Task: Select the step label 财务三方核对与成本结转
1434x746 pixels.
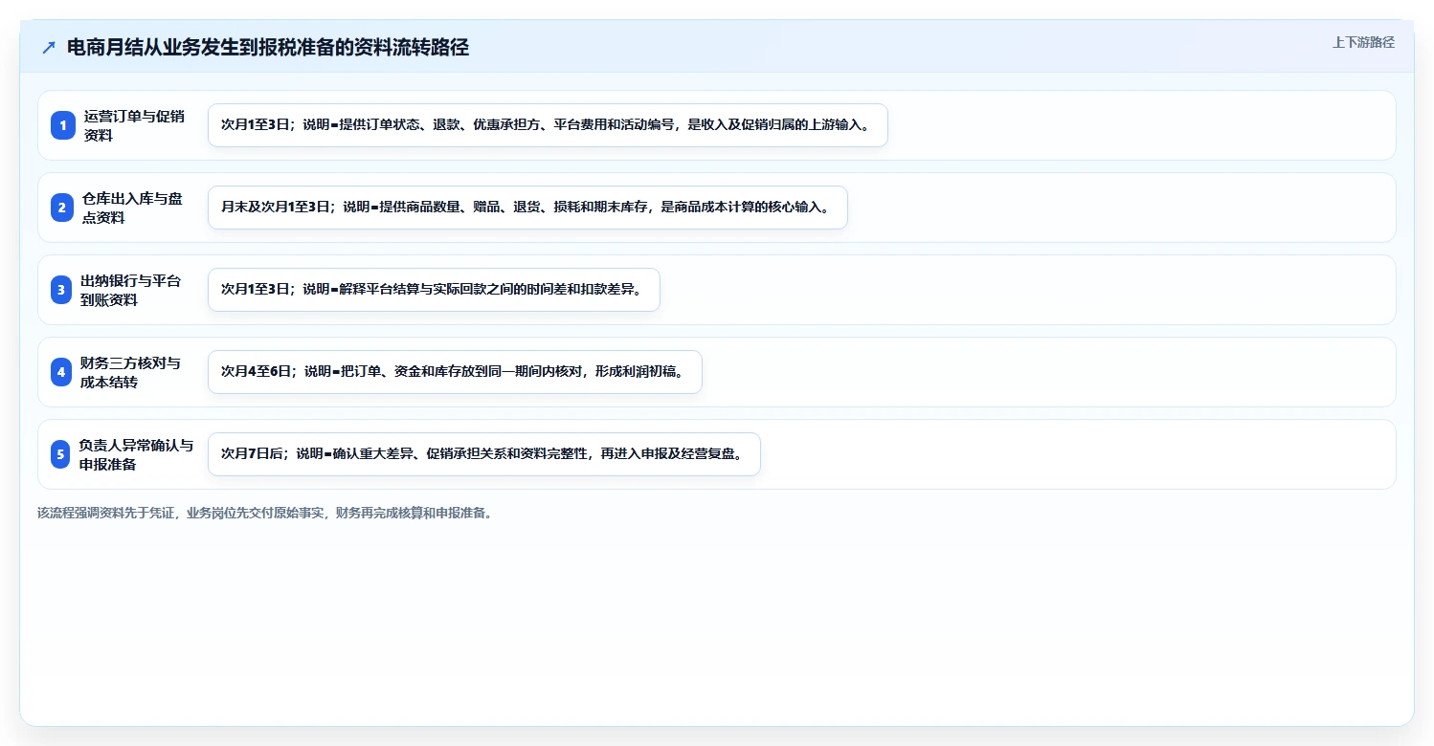Action: coord(131,372)
